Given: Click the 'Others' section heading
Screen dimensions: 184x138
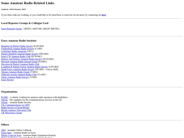Looking at the screenshot, I should pyautogui.click(x=5, y=124).
